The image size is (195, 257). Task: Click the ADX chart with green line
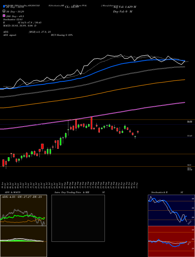tap(23, 210)
